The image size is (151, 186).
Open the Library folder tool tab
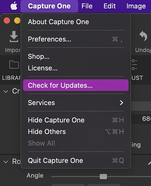click(x=14, y=64)
